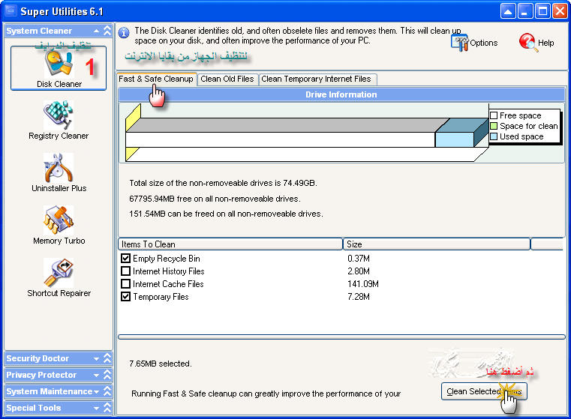
Task: Switch to Clean Old Files tab
Action: [x=227, y=79]
